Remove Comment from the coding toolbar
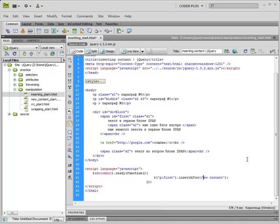The height and width of the screenshot is (224, 280). pyautogui.click(x=70, y=138)
